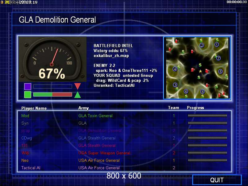The image size is (248, 186).
Task: Click Mod's loading progress bar
Action: tap(207, 116)
